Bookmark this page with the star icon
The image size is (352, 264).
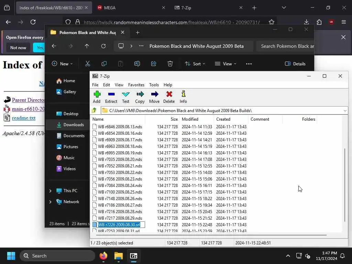click(x=272, y=22)
